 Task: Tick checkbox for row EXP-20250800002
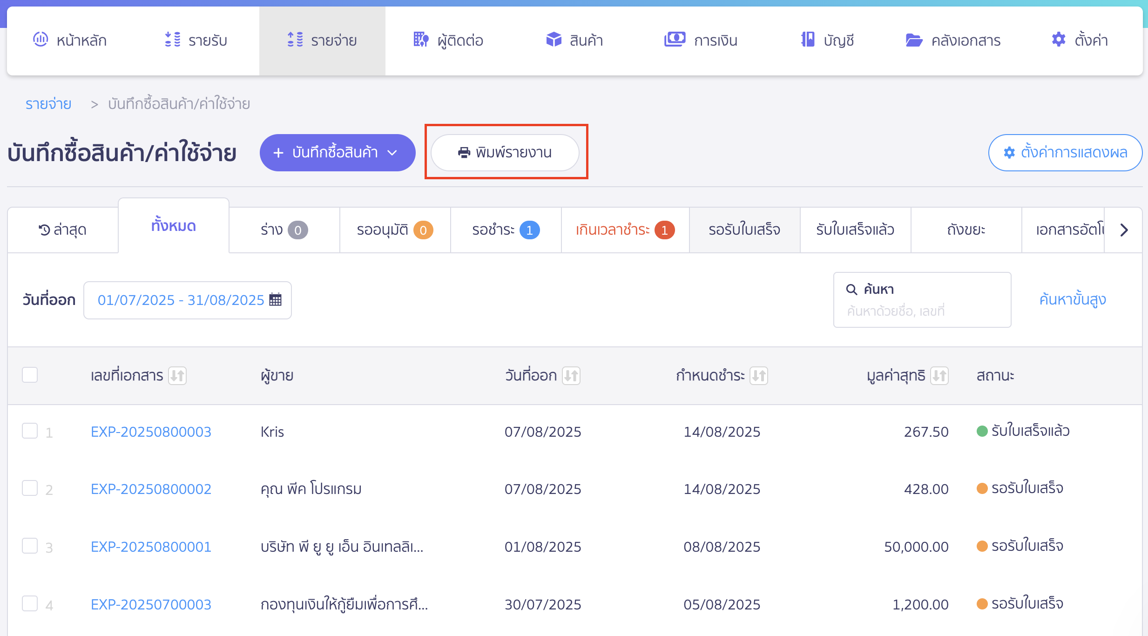tap(30, 488)
